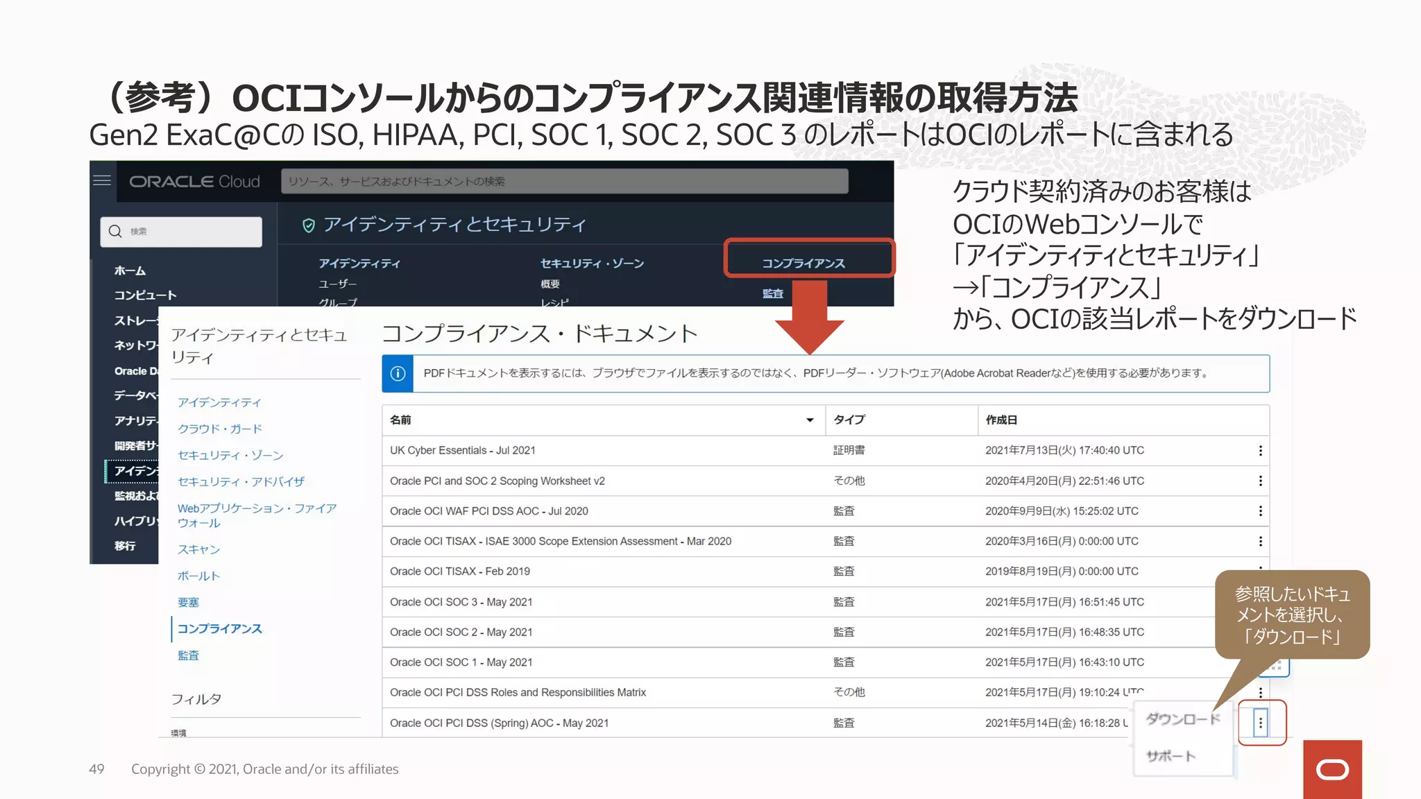Open actions menu for WAF PCI DSS AOC row

click(1260, 511)
